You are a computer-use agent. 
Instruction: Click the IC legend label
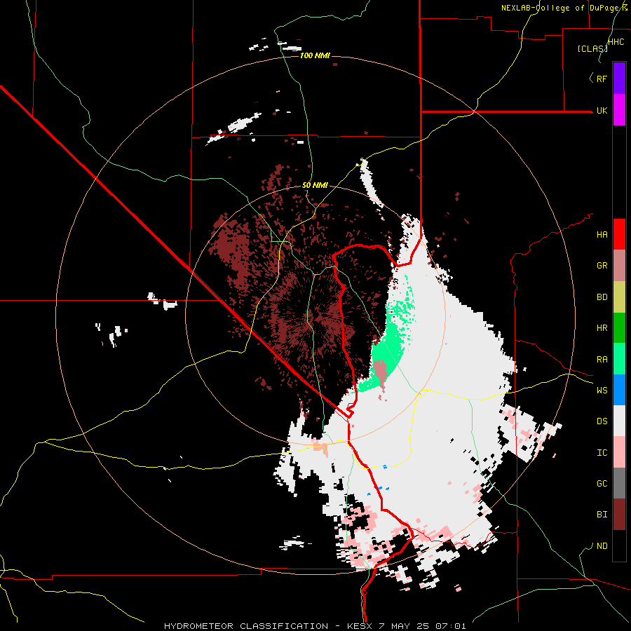602,453
